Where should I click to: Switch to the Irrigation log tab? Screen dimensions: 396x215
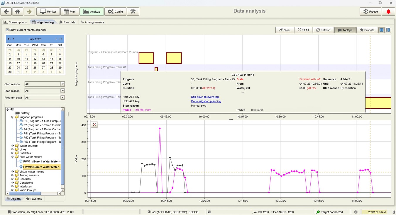point(43,22)
